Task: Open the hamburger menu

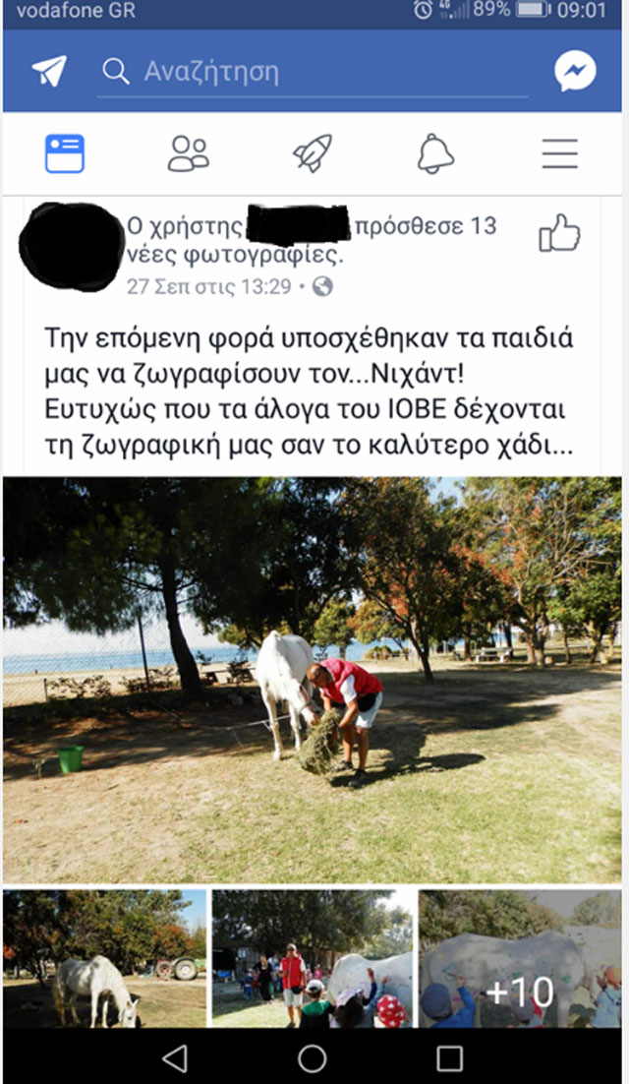Action: [x=560, y=153]
